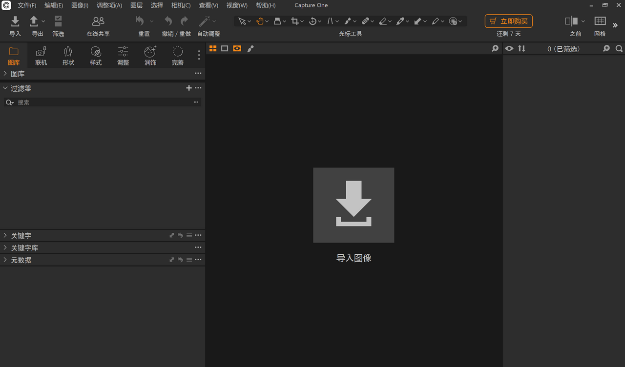This screenshot has width=625, height=367.
Task: Click 导入 (Import) button in toolbar
Action: pos(15,25)
